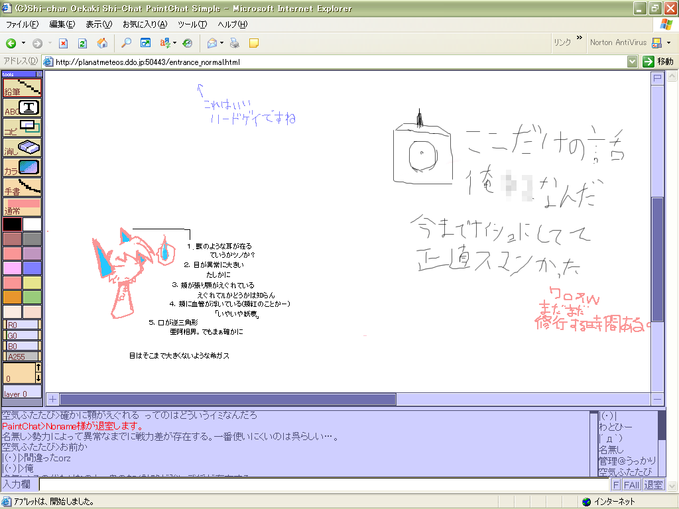The height and width of the screenshot is (509, 679).
Task: Pick the black color swatch
Action: [x=12, y=224]
